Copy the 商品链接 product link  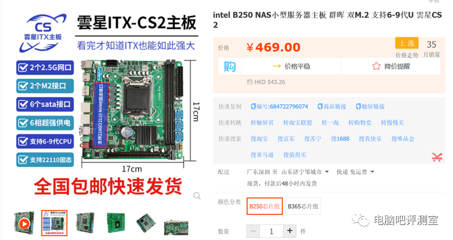[332, 106]
